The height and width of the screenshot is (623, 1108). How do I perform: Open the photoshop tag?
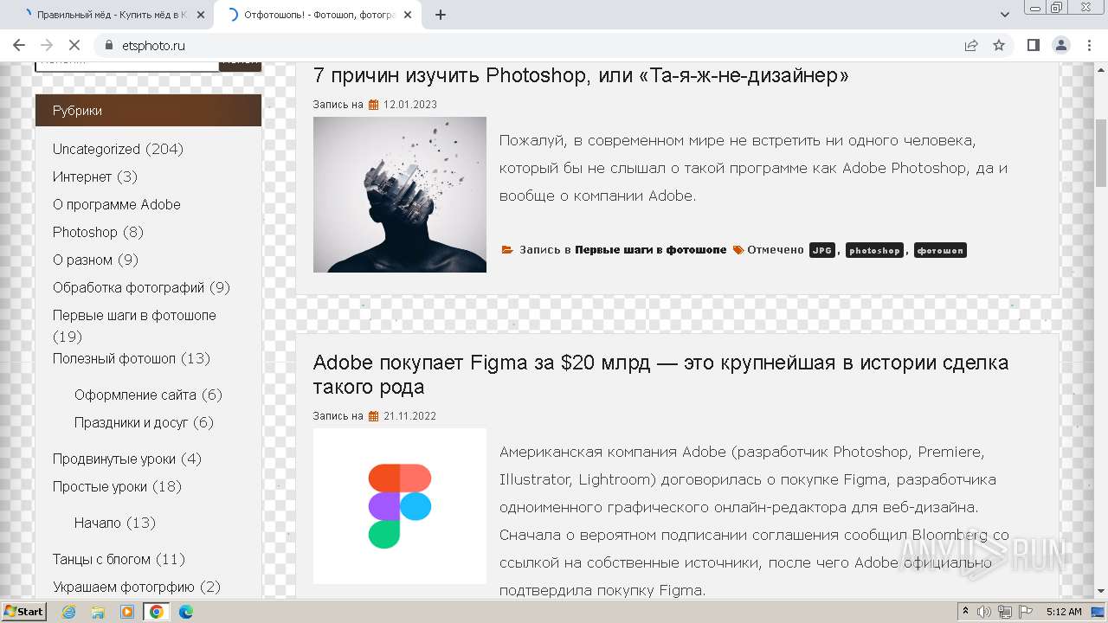pos(874,250)
